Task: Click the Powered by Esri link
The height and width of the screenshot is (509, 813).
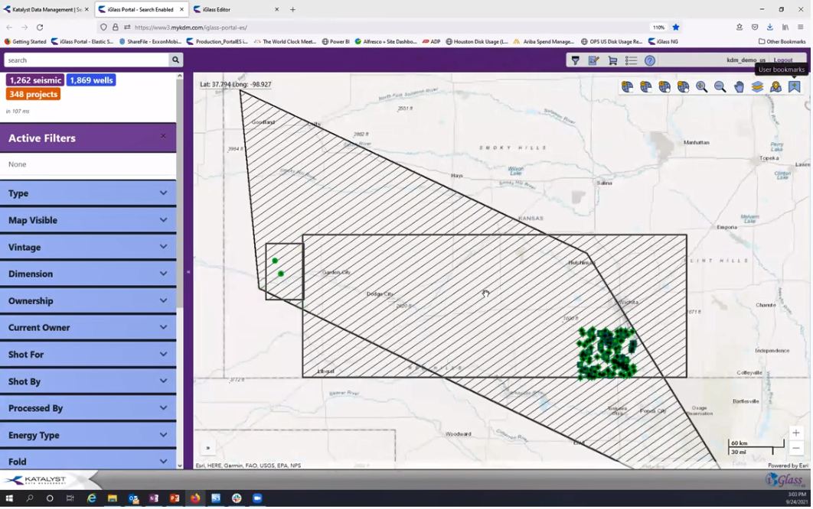Action: pos(786,464)
